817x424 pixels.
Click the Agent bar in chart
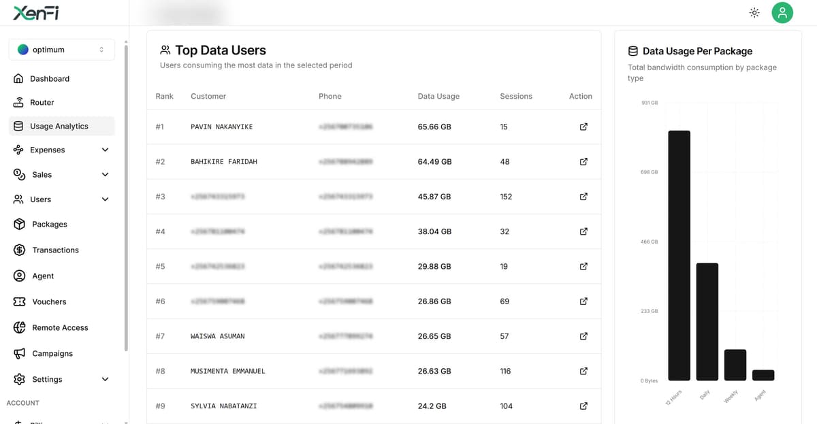(x=763, y=376)
